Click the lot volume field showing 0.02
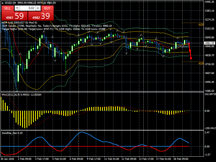 pyautogui.click(x=28, y=8)
